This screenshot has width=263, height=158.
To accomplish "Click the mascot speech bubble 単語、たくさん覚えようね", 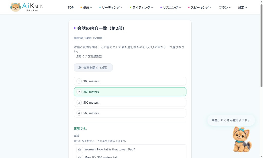I will [x=231, y=120].
